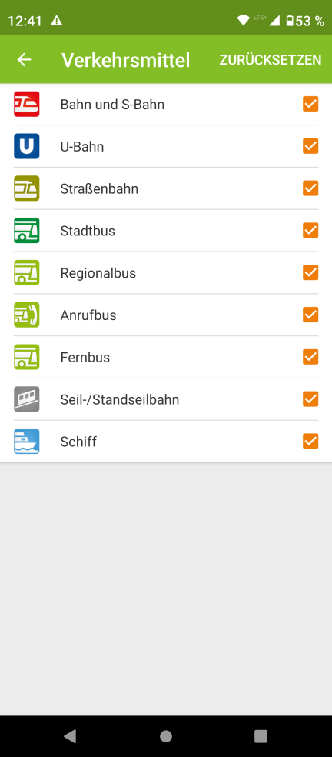Tap the Fernbus coach icon
Image resolution: width=332 pixels, height=757 pixels.
(27, 357)
